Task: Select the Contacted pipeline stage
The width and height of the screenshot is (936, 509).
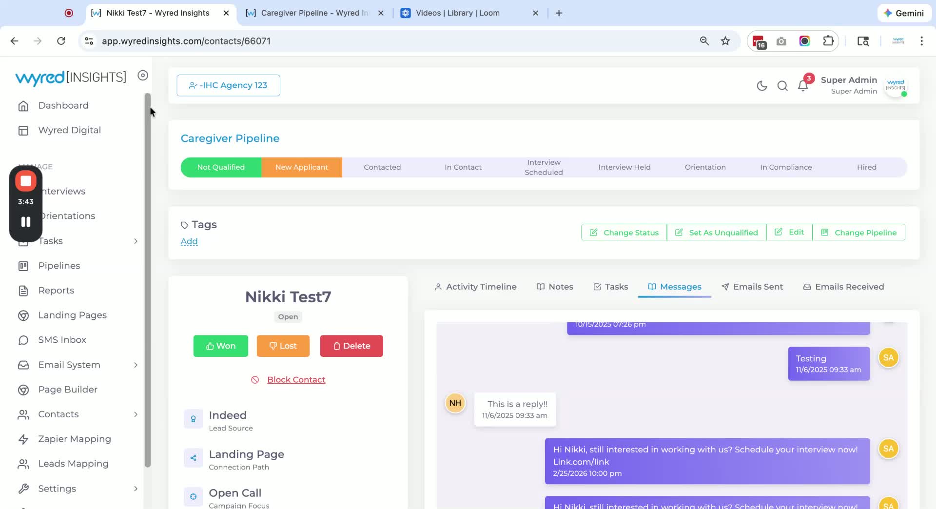Action: tap(382, 167)
